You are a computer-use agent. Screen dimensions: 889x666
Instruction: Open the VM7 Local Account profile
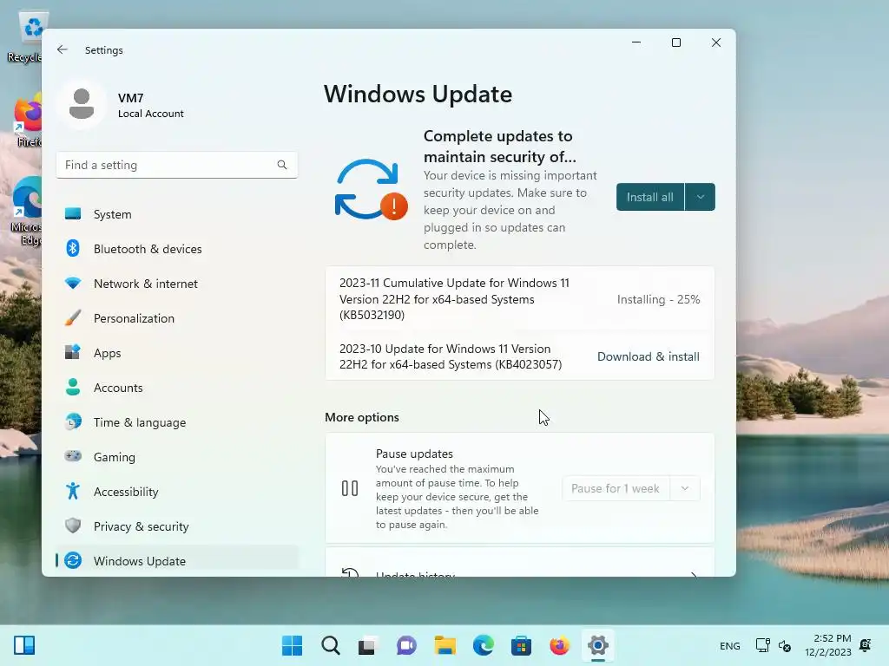[x=122, y=105]
